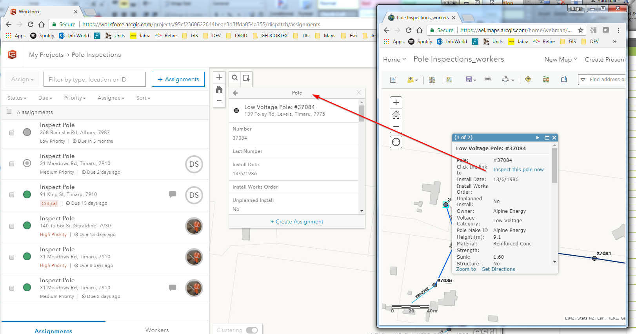This screenshot has height=334, width=636.
Task: Click Zoom to in the popup
Action: point(466,269)
